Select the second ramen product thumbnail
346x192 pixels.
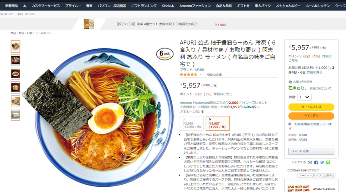tap(15, 60)
